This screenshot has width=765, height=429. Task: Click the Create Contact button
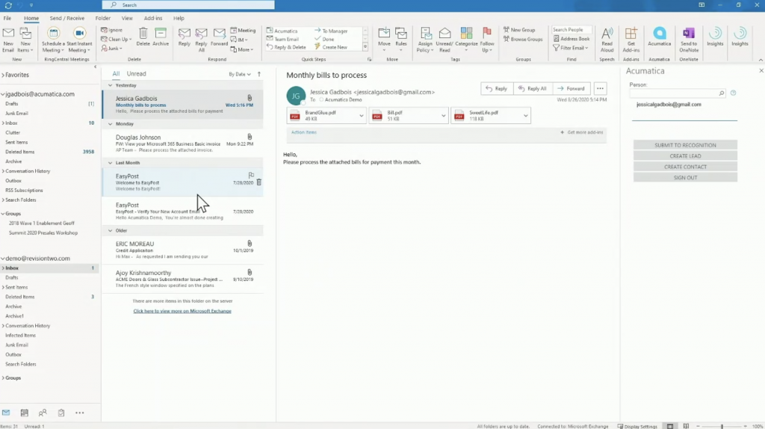click(685, 167)
